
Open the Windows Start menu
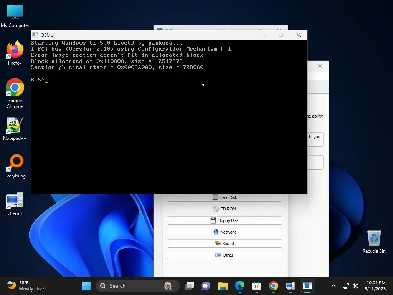86,286
